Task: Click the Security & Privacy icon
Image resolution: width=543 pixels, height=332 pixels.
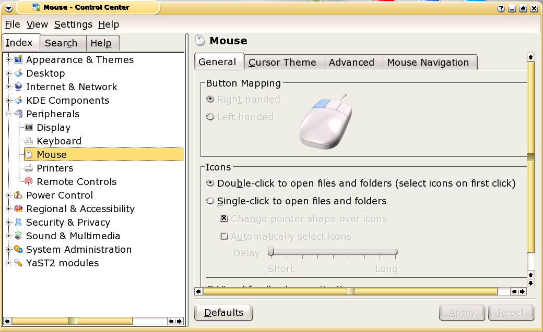Action: click(18, 222)
